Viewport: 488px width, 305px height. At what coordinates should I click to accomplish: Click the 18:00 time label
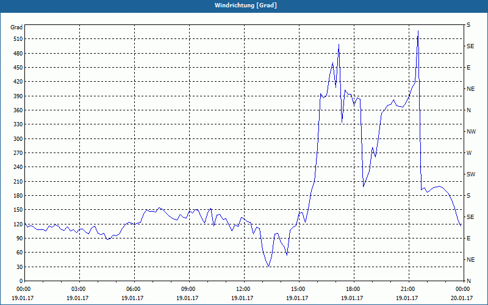pyautogui.click(x=354, y=289)
